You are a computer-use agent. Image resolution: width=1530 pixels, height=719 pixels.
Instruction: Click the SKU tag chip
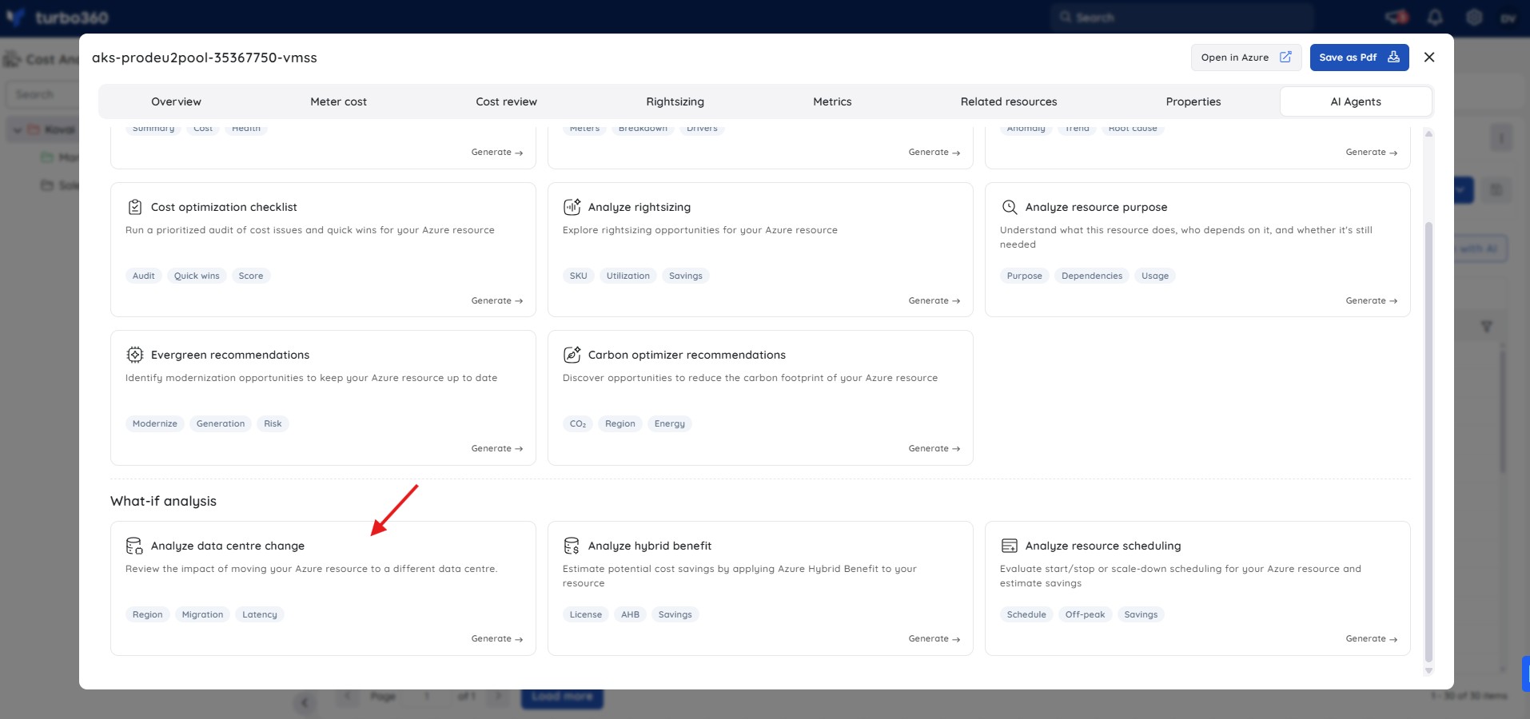pyautogui.click(x=579, y=276)
